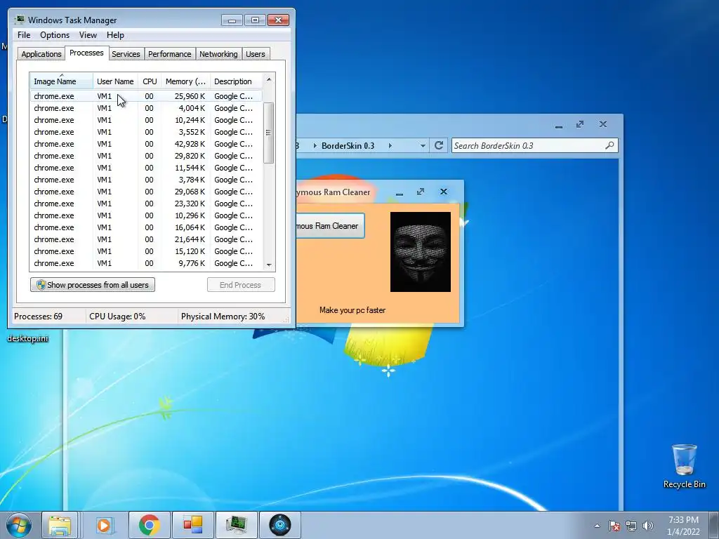Screen dimensions: 719x539
Task: Switch to the Users tab
Action: (256, 54)
